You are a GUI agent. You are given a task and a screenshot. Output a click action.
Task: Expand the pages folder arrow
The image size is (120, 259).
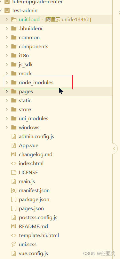[x=7, y=91]
